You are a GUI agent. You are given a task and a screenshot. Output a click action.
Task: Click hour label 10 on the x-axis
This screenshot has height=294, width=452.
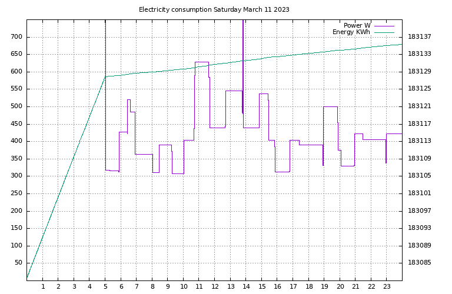tap(184, 287)
